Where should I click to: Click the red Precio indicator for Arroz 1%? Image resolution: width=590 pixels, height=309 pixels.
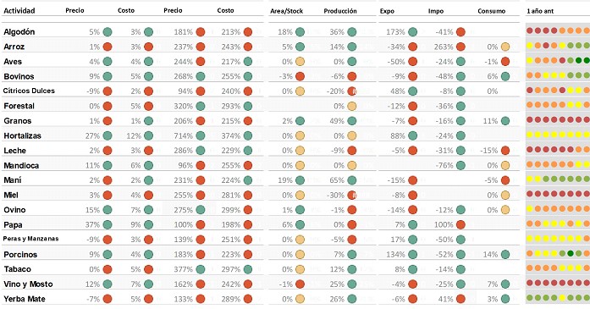pyautogui.click(x=108, y=47)
